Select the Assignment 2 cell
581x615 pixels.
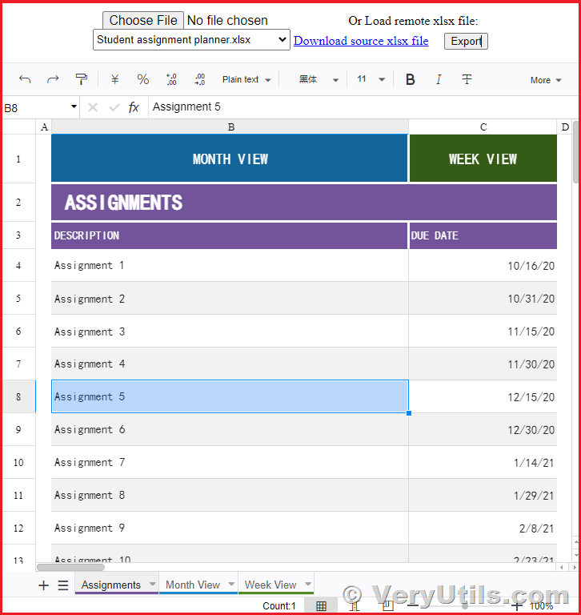[230, 299]
